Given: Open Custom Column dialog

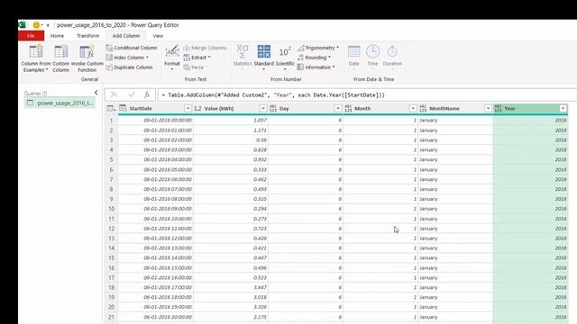Looking at the screenshot, I should point(60,58).
